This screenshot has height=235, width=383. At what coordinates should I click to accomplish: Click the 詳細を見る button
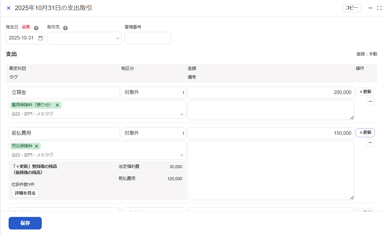click(25, 193)
